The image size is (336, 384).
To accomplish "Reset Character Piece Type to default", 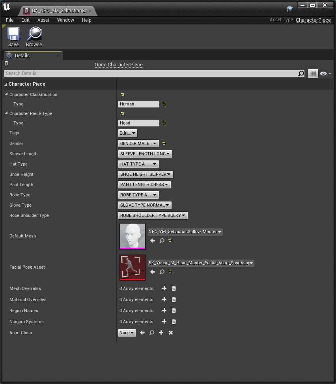I will (123, 113).
